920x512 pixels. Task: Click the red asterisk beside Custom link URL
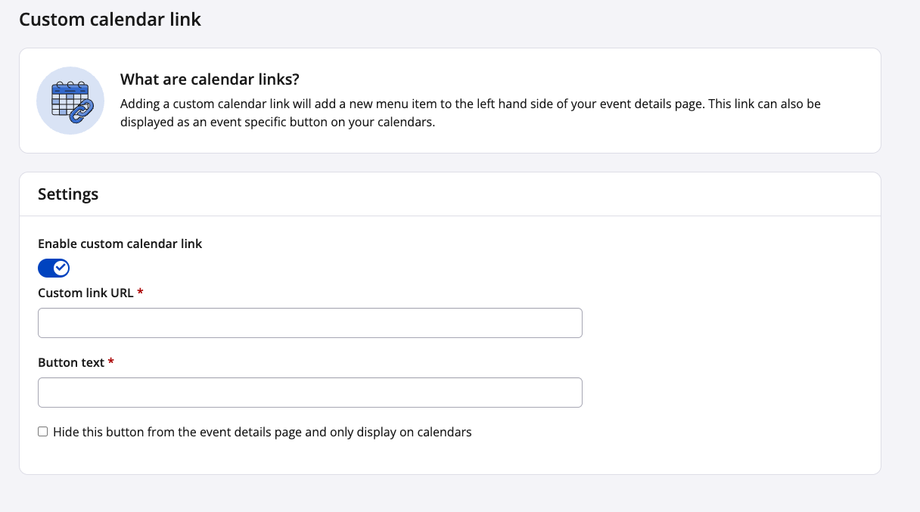coord(141,293)
